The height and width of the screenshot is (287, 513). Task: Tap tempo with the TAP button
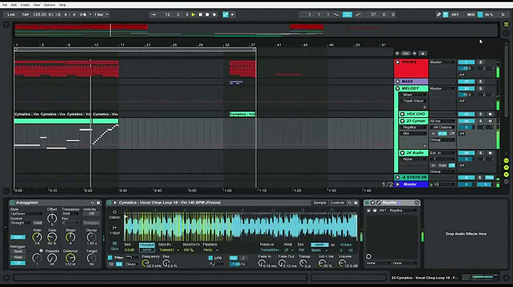[x=25, y=15]
